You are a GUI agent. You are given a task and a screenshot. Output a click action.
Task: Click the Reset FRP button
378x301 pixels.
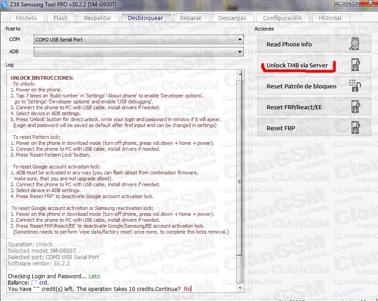314,128
